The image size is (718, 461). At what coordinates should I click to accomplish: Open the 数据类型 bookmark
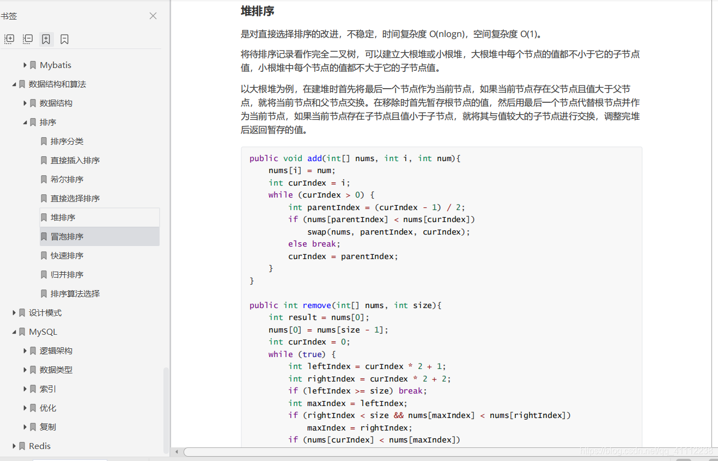(x=56, y=370)
